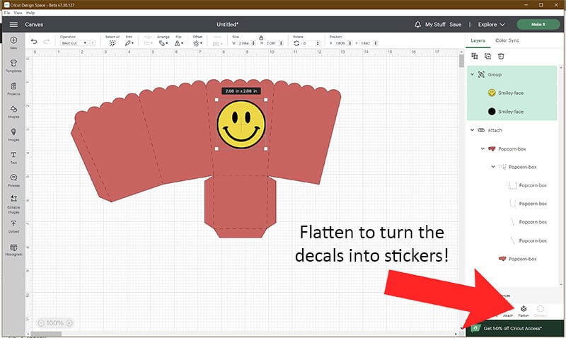Toggle the size lock aspect ratio icon
566x338 pixels.
[260, 36]
